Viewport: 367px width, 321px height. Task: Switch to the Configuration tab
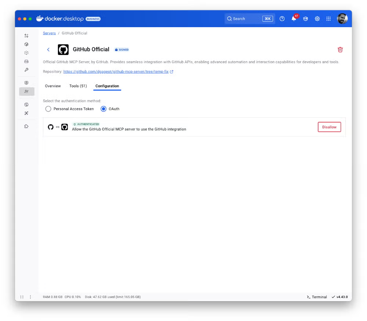[107, 86]
